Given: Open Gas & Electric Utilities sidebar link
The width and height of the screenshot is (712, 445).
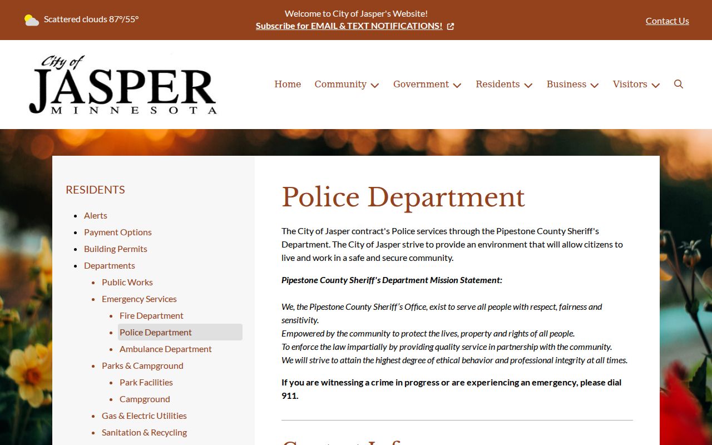Looking at the screenshot, I should [144, 416].
